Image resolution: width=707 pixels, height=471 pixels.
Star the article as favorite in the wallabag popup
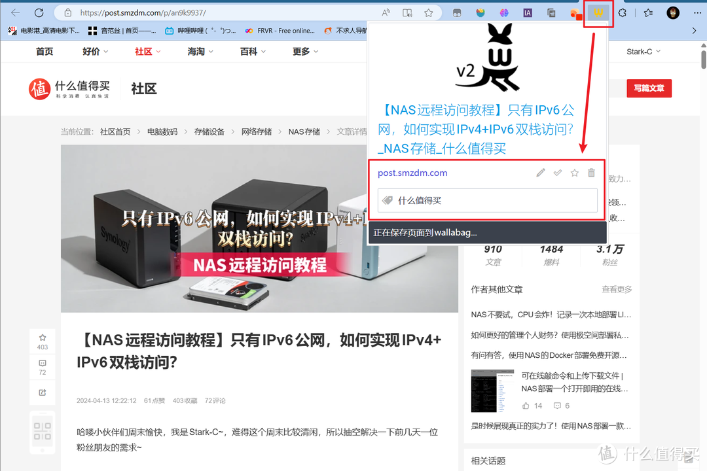pyautogui.click(x=574, y=172)
